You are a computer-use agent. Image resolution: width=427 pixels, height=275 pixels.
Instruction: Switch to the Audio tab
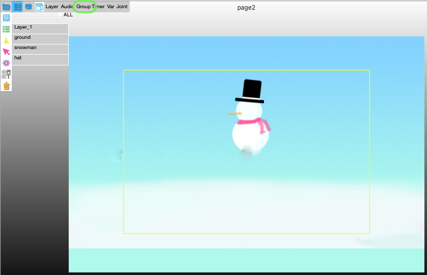point(67,7)
